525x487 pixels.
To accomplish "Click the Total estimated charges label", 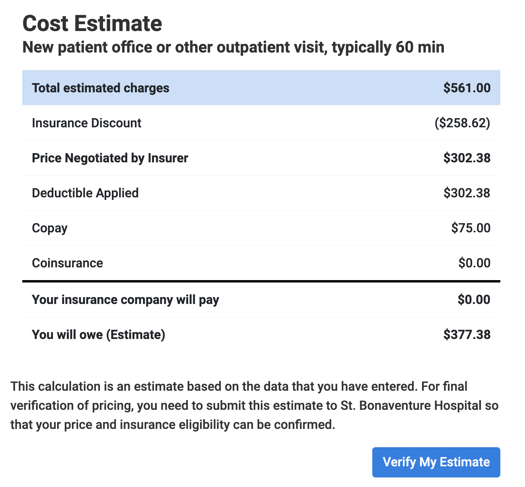I will pos(101,88).
